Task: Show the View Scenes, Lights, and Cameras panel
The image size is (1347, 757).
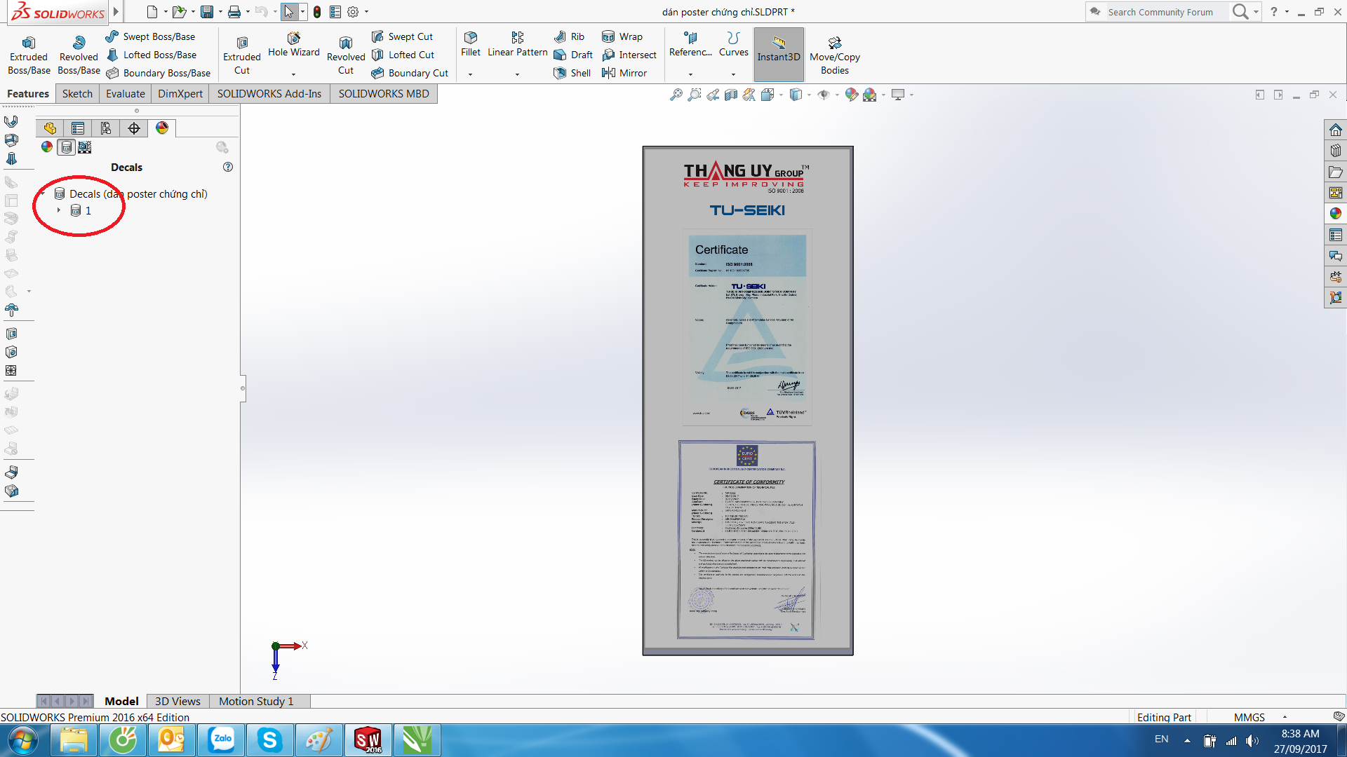Action: coord(84,147)
